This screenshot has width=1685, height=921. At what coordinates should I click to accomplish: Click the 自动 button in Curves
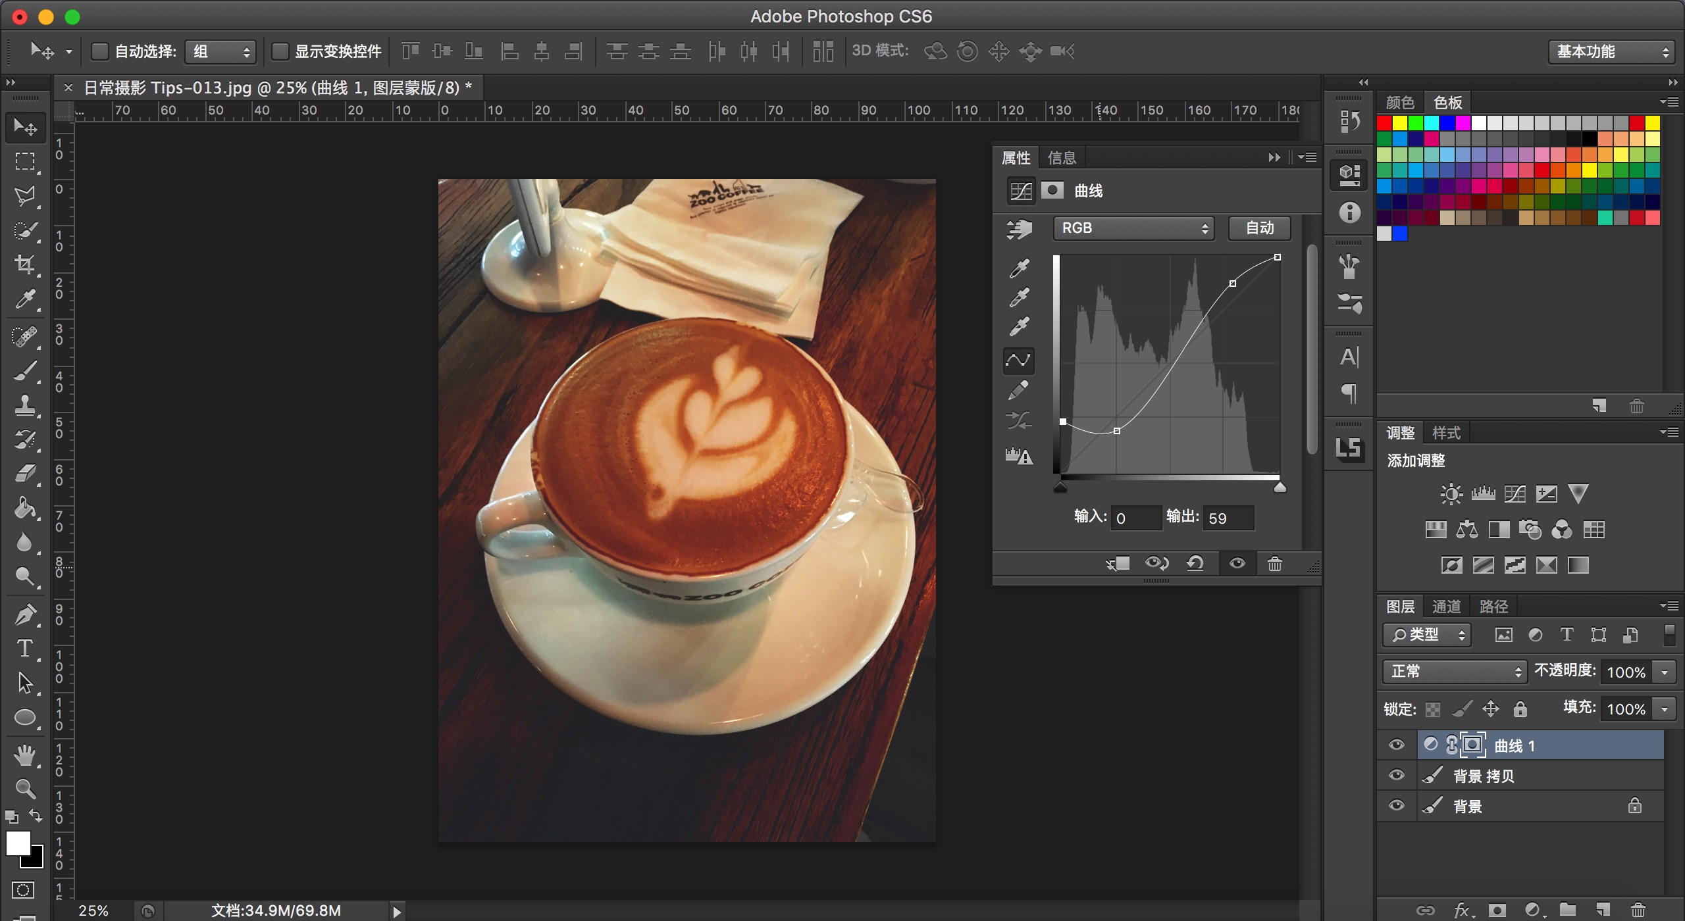coord(1259,228)
